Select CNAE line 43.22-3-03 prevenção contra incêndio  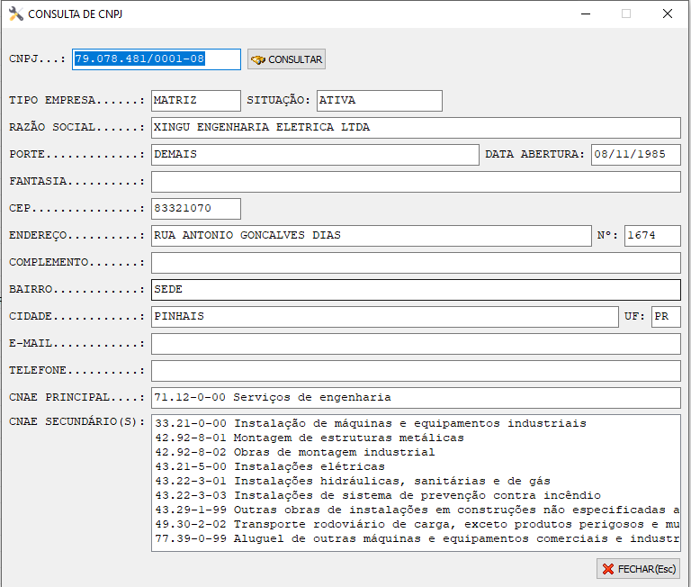[378, 496]
